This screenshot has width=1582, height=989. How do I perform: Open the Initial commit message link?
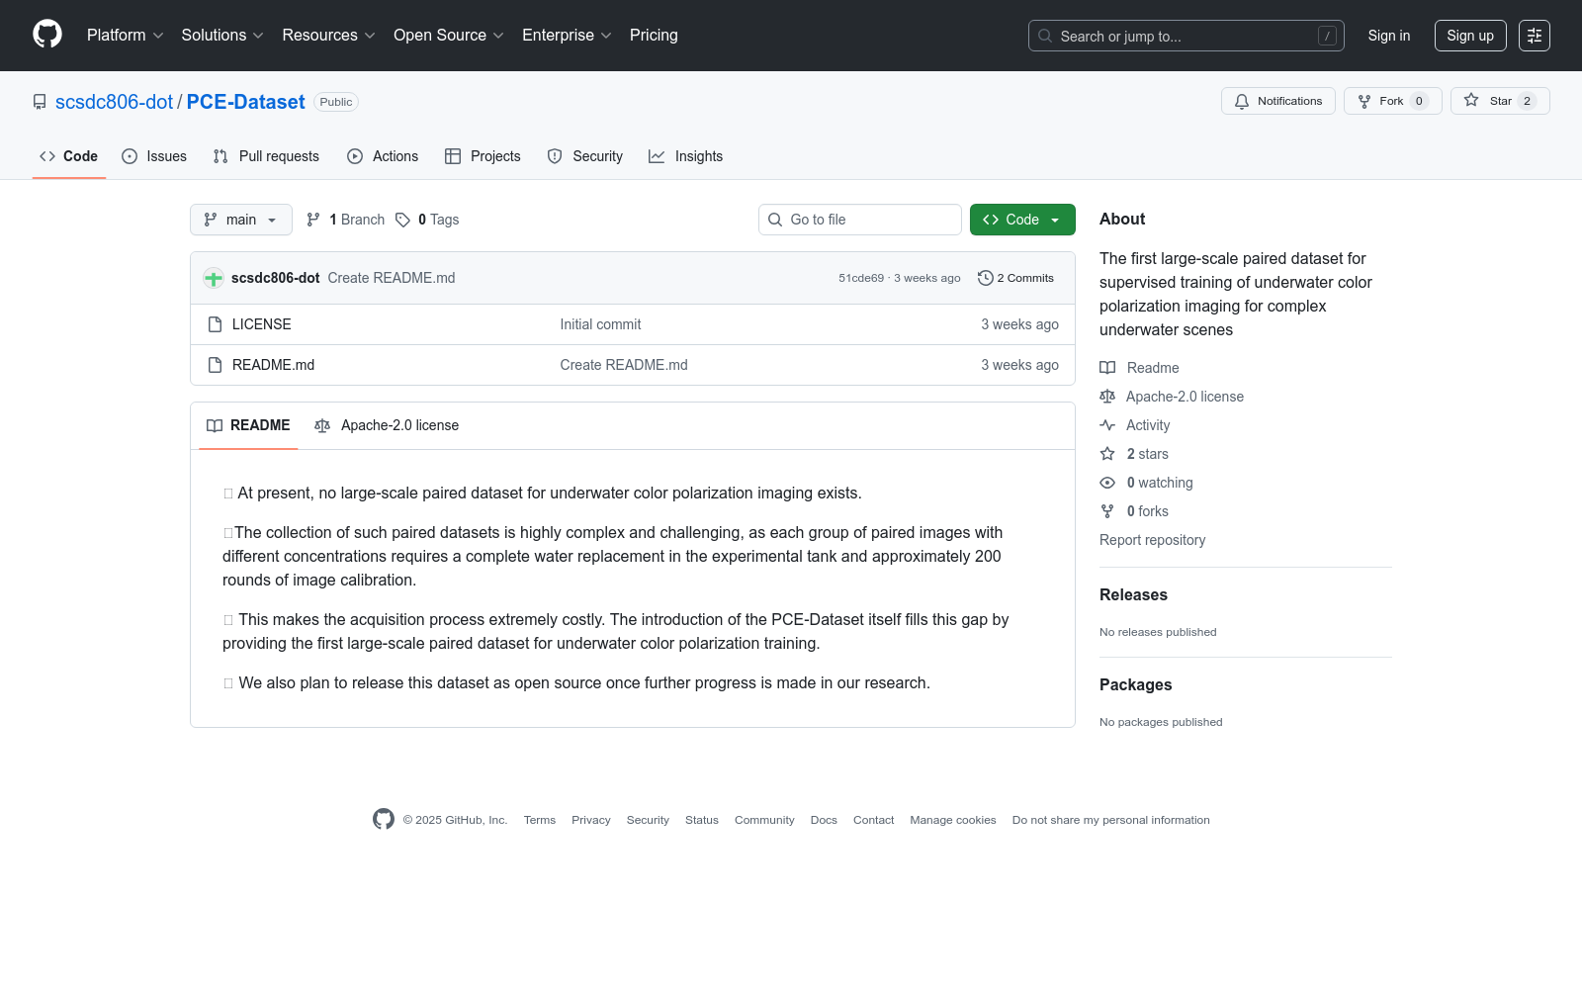(x=600, y=324)
